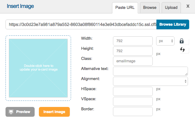Switch to the Browse tab

point(150,8)
